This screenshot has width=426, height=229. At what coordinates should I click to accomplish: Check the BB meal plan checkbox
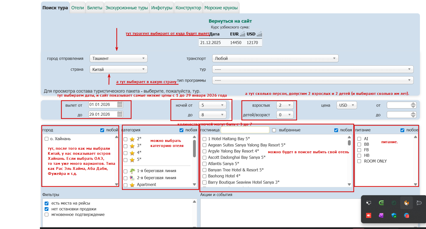(x=359, y=144)
